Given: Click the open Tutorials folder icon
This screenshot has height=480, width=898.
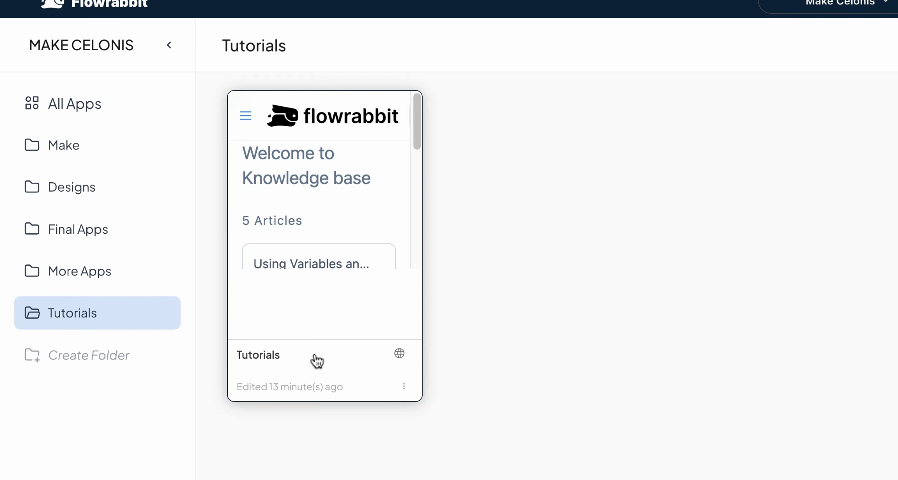Looking at the screenshot, I should tap(32, 313).
